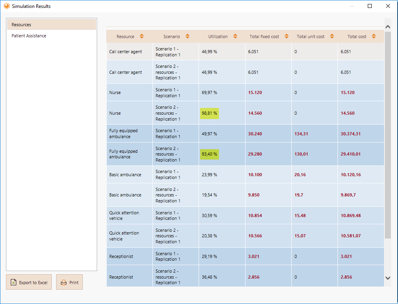This screenshot has height=304, width=398.
Task: Click total cost value 9.869,7
Action: pyautogui.click(x=348, y=195)
